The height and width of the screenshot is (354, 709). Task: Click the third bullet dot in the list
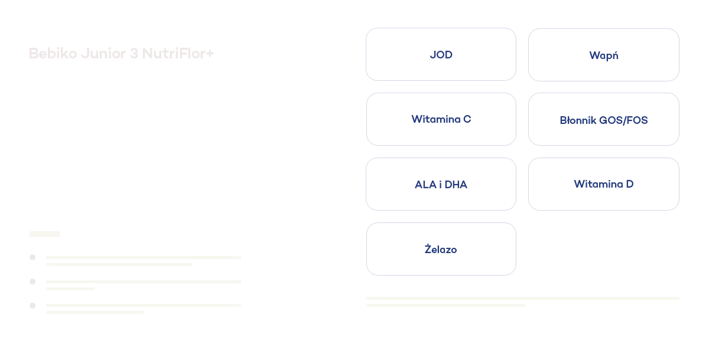(32, 306)
